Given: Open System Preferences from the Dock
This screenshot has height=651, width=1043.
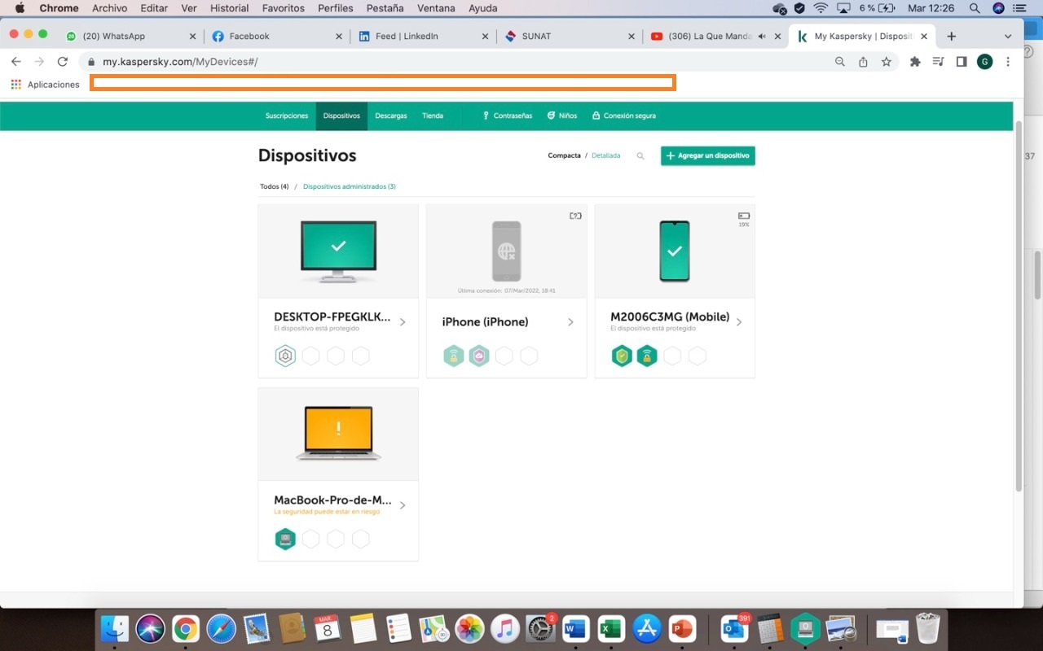Looking at the screenshot, I should 540,629.
